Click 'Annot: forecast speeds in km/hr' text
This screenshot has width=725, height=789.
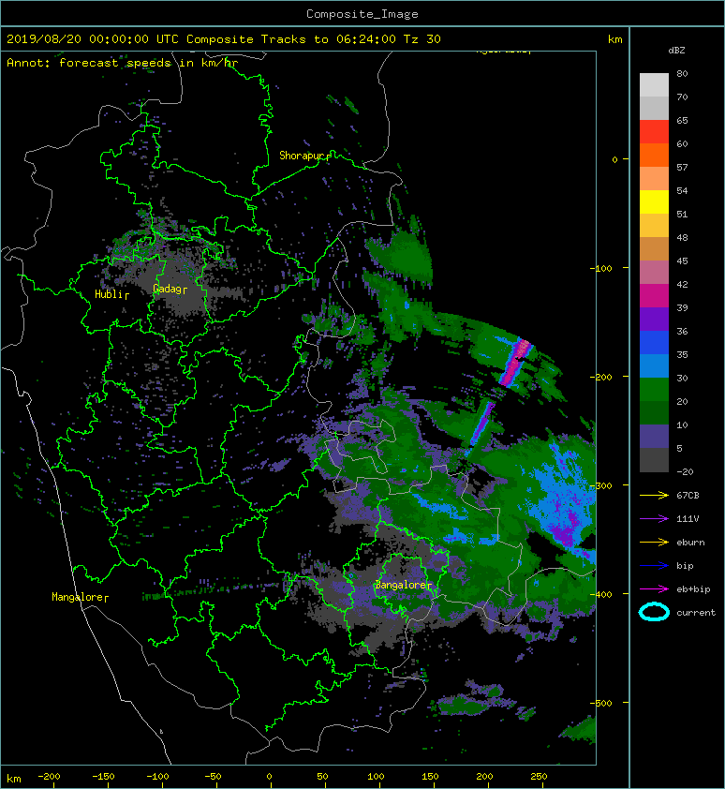pyautogui.click(x=123, y=63)
